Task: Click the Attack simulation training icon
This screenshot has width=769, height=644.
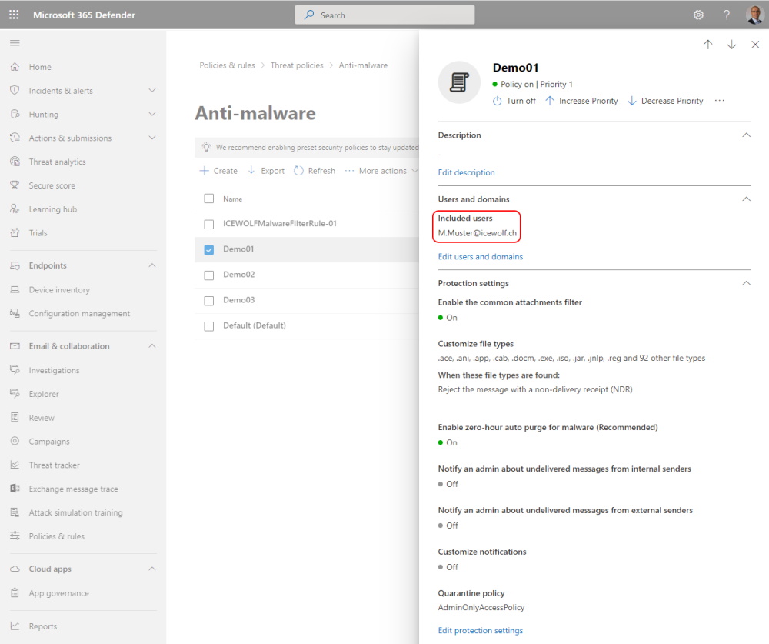Action: click(x=15, y=512)
